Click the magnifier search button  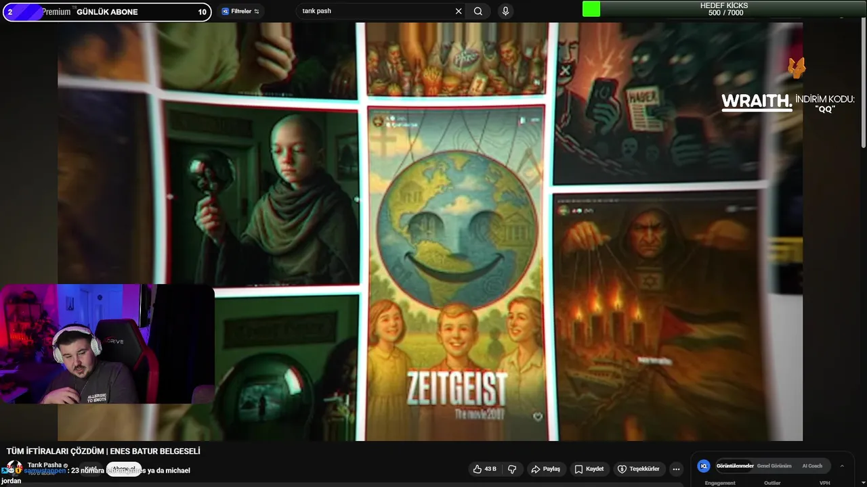(x=478, y=11)
